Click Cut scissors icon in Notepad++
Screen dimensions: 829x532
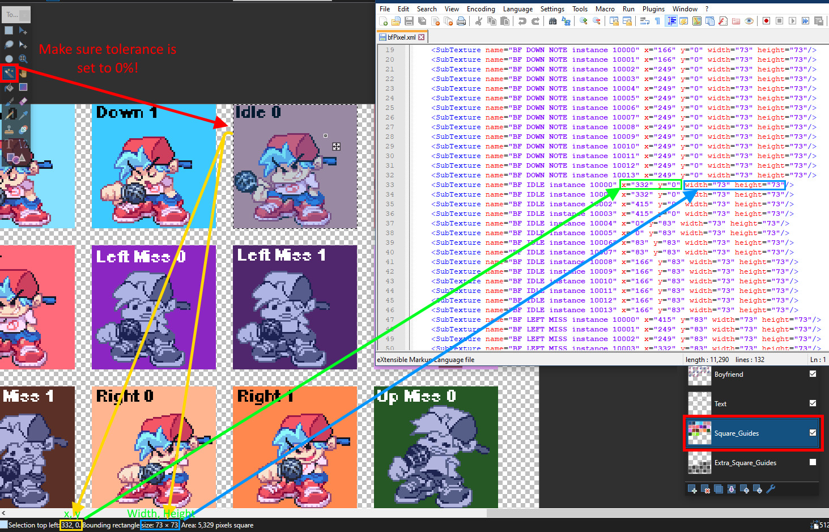tap(478, 21)
